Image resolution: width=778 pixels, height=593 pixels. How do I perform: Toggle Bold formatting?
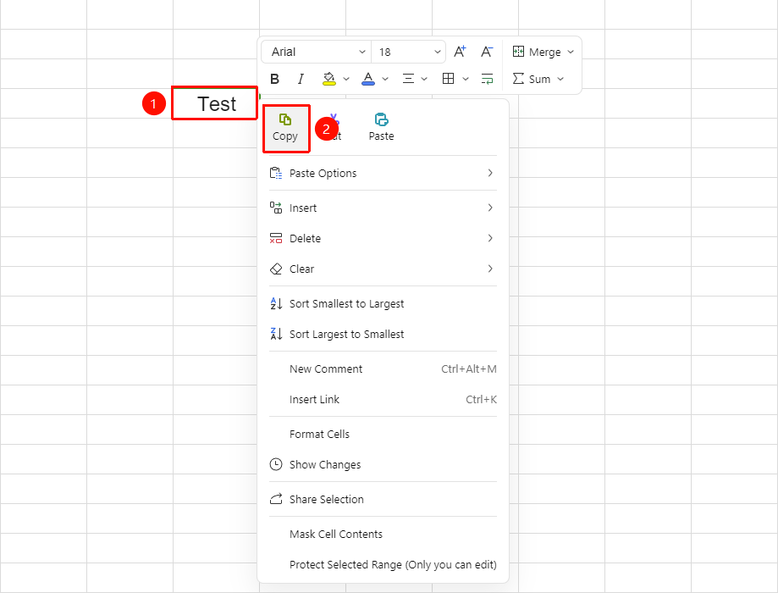tap(274, 79)
